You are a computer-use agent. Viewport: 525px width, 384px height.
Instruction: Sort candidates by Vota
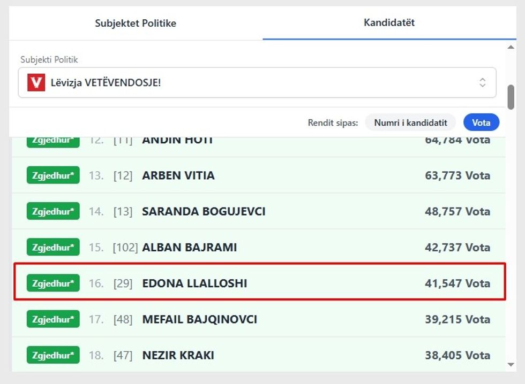481,122
